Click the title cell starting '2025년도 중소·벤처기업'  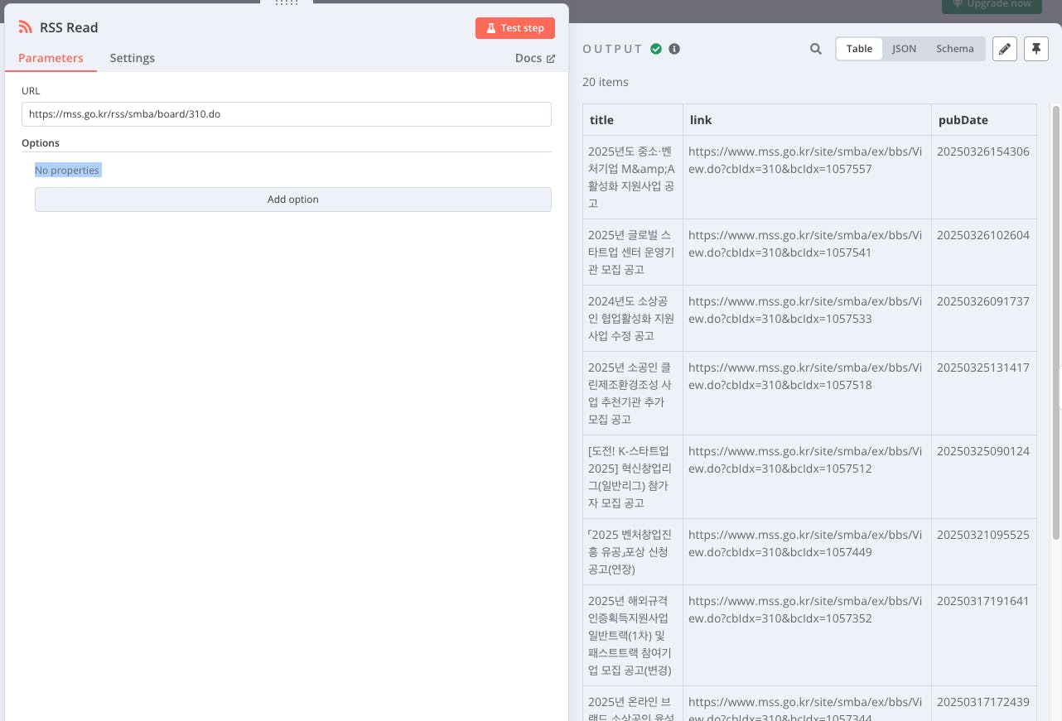point(632,177)
